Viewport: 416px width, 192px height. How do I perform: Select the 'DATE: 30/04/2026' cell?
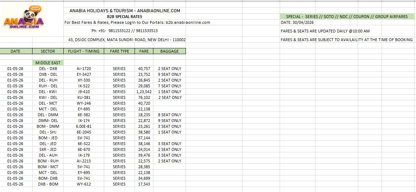(x=297, y=22)
